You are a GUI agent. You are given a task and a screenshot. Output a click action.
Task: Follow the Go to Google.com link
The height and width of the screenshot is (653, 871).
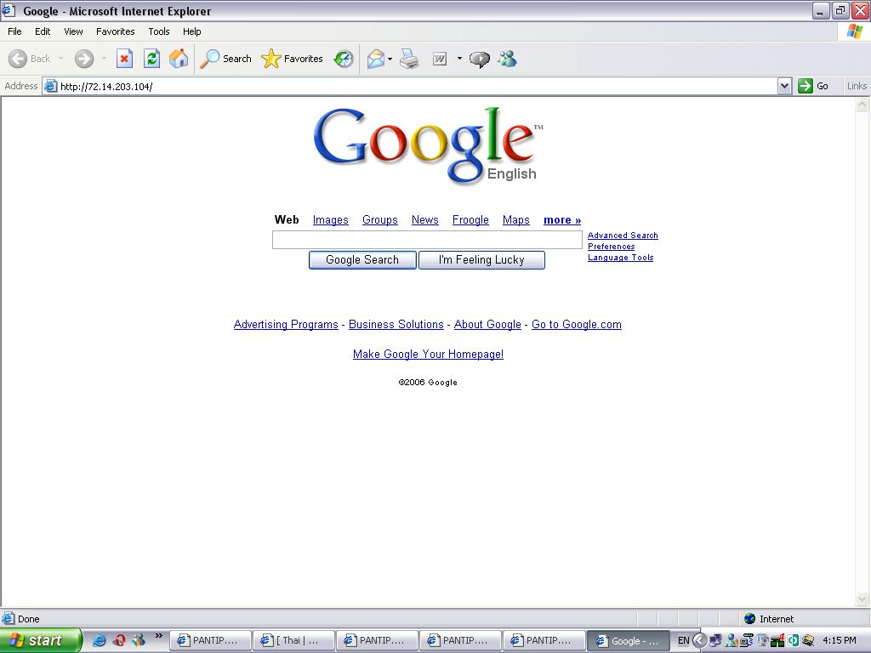pyautogui.click(x=577, y=324)
